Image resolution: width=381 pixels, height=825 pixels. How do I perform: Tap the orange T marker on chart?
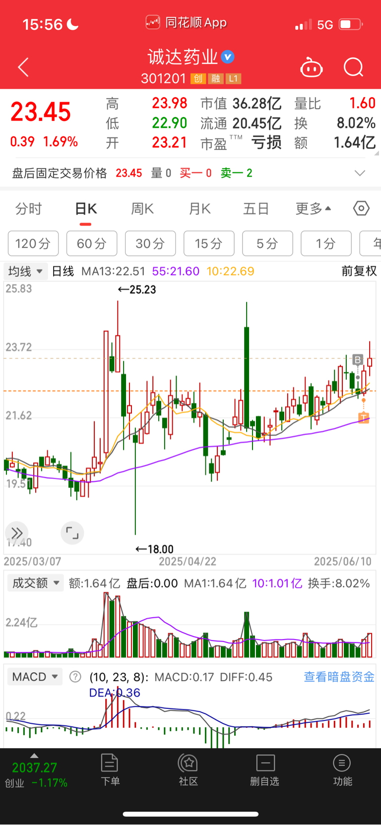click(x=364, y=417)
